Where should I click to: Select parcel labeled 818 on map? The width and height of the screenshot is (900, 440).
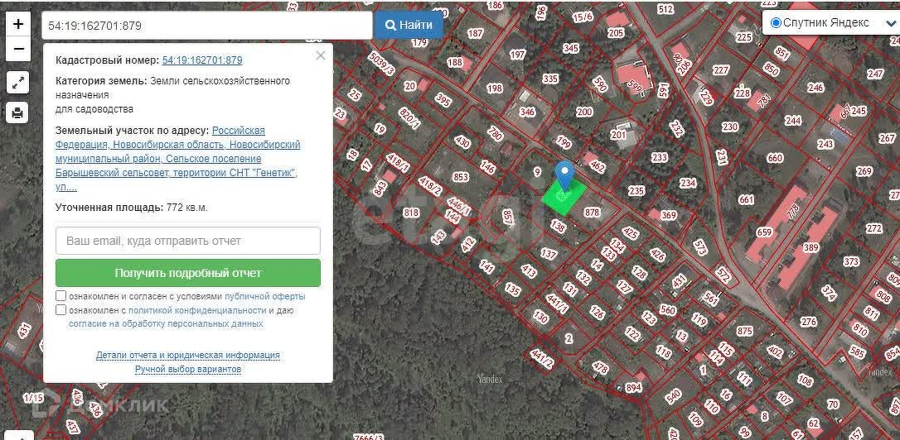tap(411, 213)
